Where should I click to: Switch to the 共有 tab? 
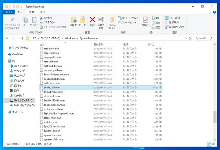[x=32, y=12]
